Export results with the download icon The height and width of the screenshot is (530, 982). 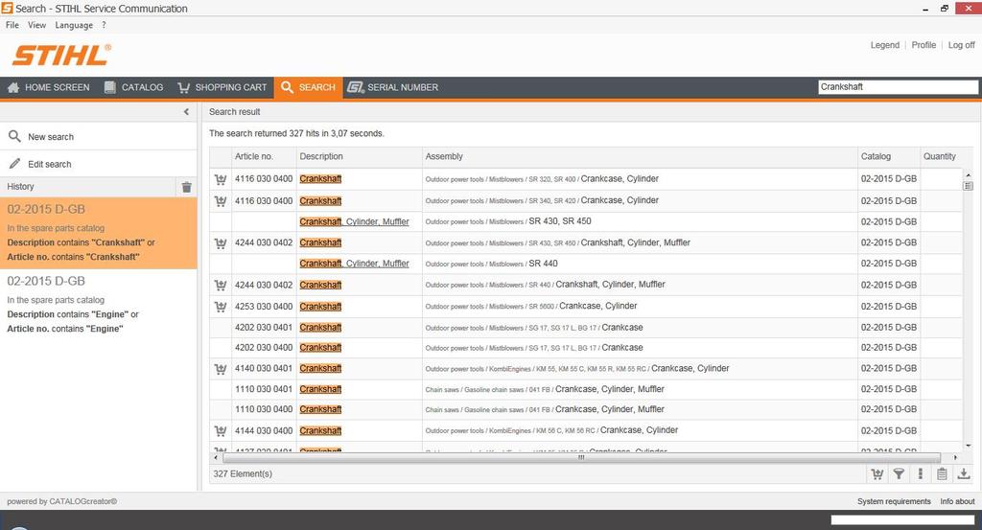[964, 474]
